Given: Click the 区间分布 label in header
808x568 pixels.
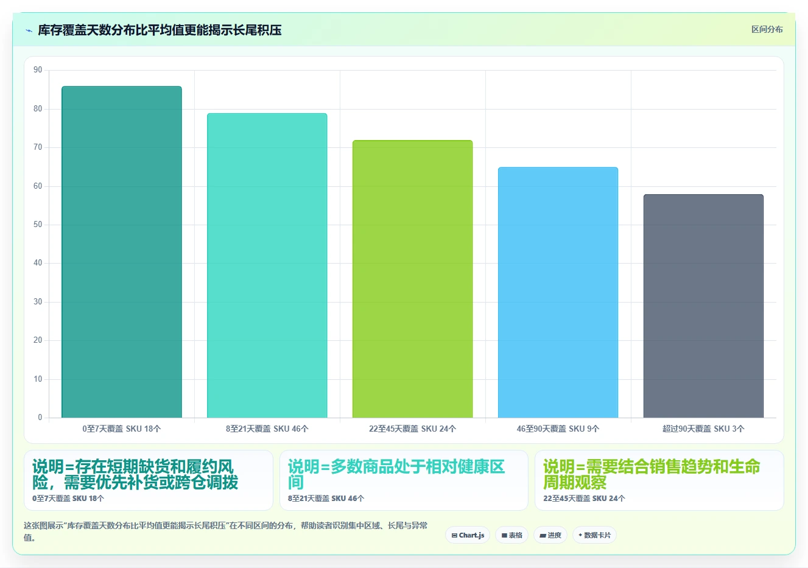Looking at the screenshot, I should (x=767, y=29).
